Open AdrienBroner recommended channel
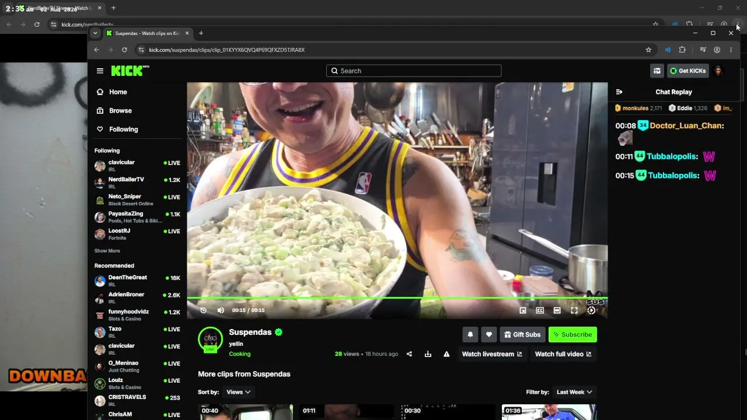747x420 pixels. coord(137,297)
